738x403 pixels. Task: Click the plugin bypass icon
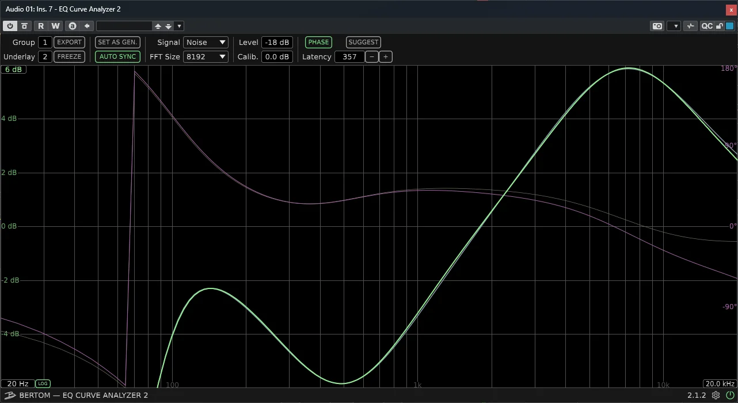pos(24,26)
